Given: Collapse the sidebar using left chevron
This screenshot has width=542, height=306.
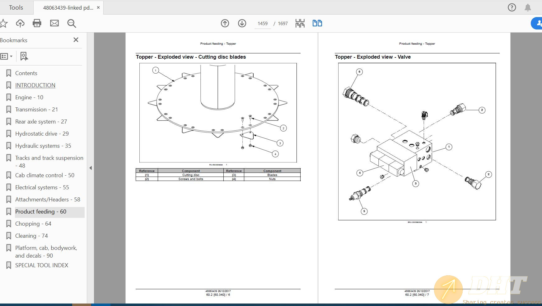Looking at the screenshot, I should tap(91, 168).
